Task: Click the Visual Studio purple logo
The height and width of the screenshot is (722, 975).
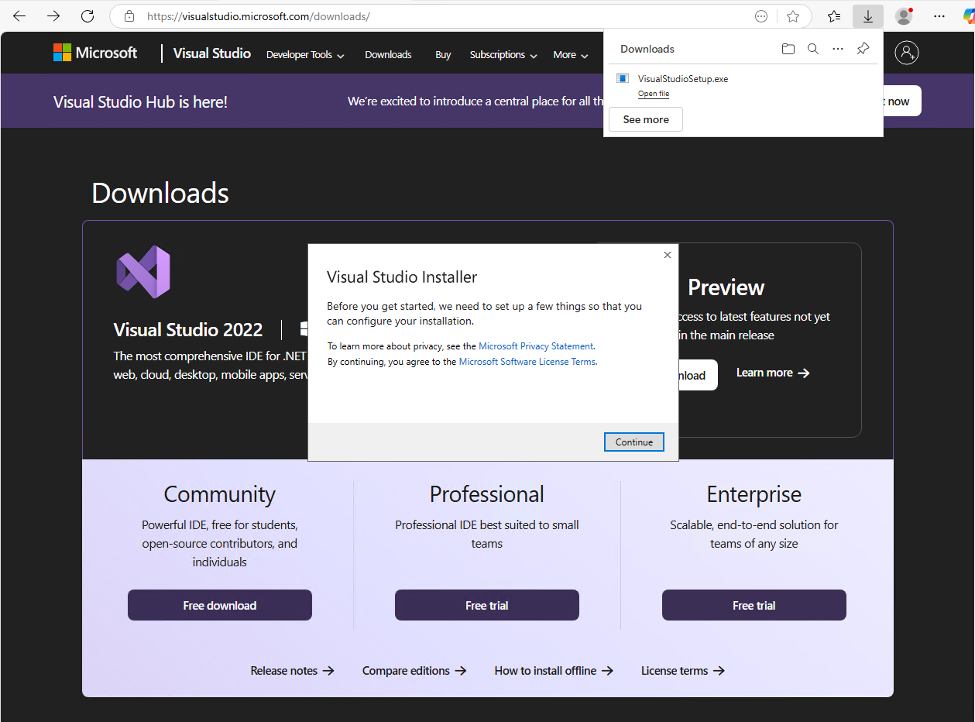Action: pos(143,272)
